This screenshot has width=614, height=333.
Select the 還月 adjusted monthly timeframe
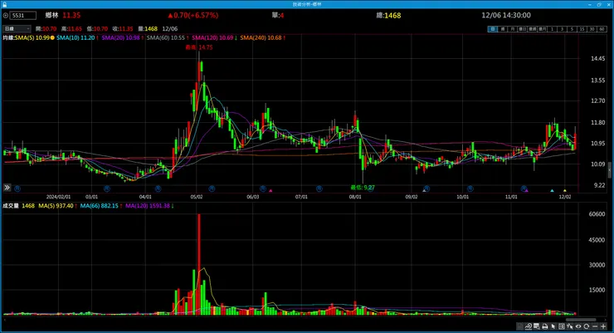pos(542,29)
